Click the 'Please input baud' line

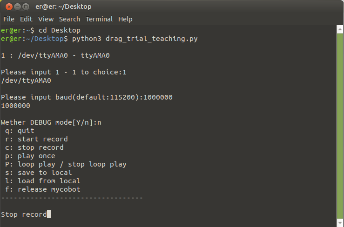click(x=87, y=97)
